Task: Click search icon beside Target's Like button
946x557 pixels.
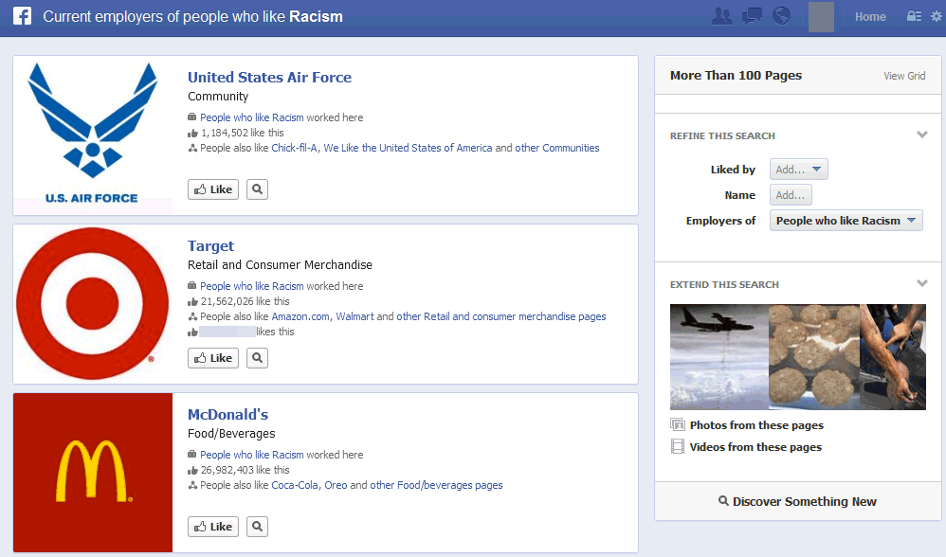Action: 257,358
